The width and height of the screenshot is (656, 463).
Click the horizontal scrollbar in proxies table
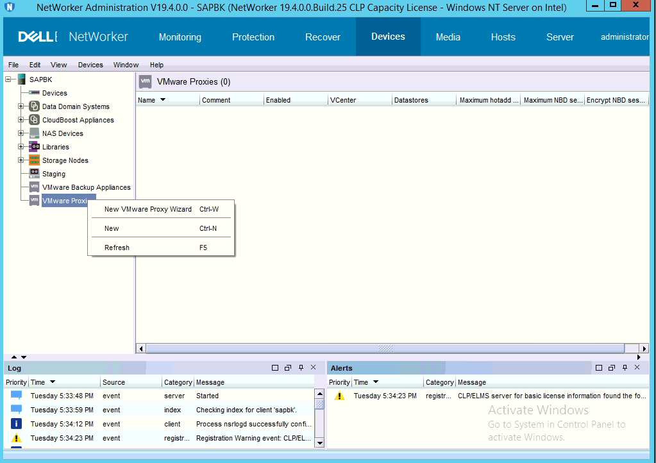click(x=385, y=348)
